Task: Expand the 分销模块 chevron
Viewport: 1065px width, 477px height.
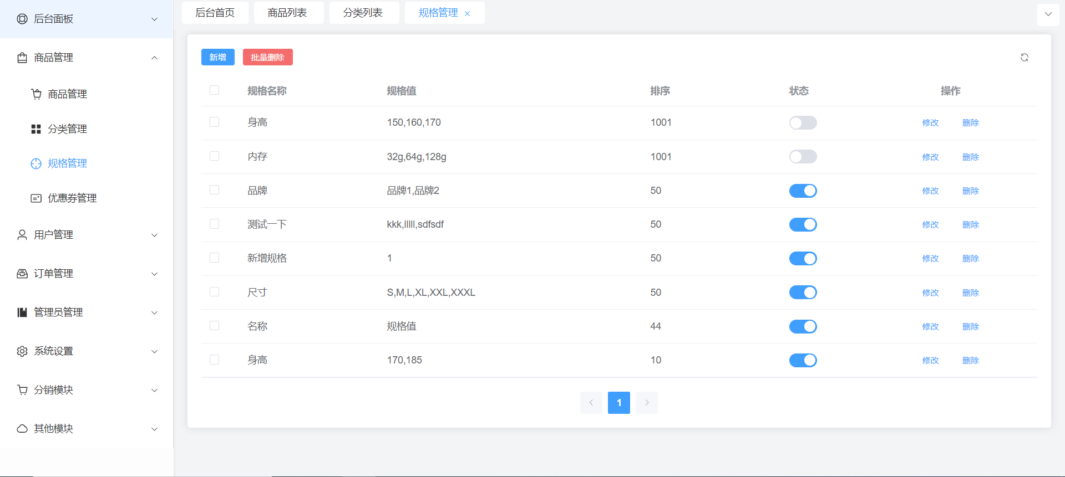Action: click(155, 391)
